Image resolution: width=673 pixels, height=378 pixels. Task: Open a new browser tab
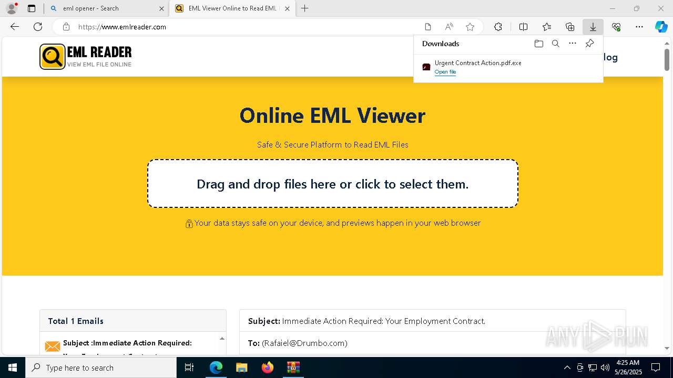coord(304,8)
